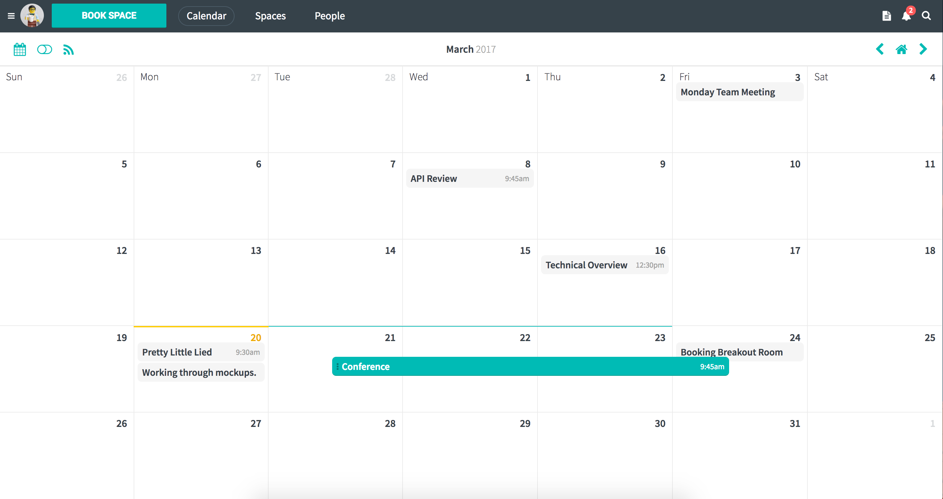Click the March 2017 title
This screenshot has height=499, width=943.
(x=471, y=49)
